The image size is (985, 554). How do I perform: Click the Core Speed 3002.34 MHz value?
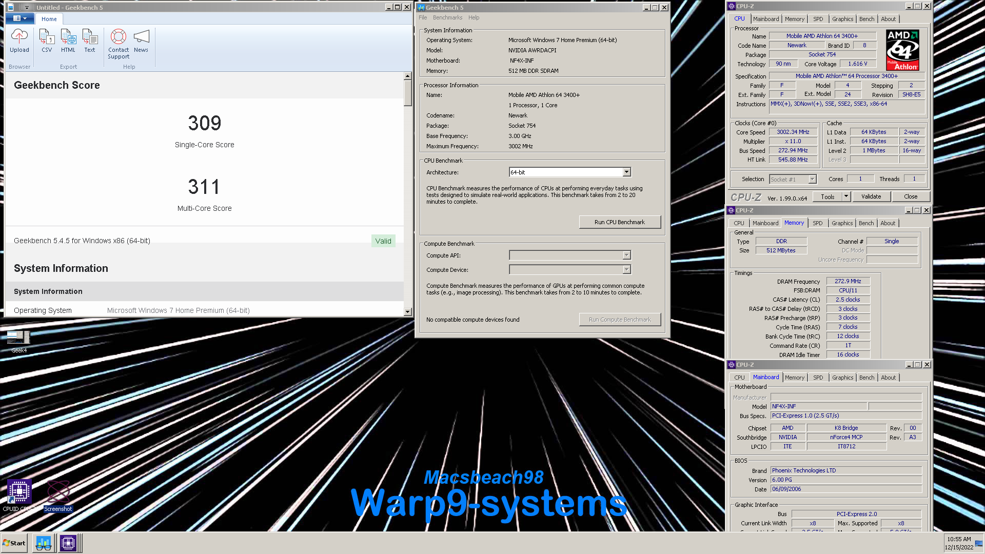click(793, 132)
